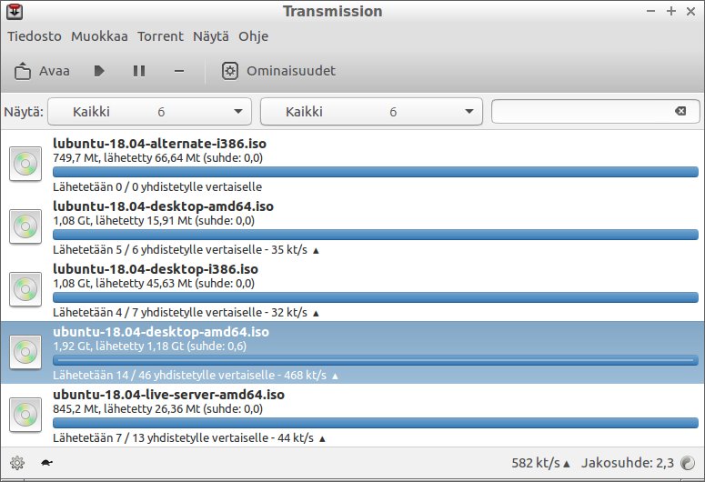Click '749,7 Mt, lähetetty 66,64 Mt' details line
705x482 pixels.
[x=157, y=158]
